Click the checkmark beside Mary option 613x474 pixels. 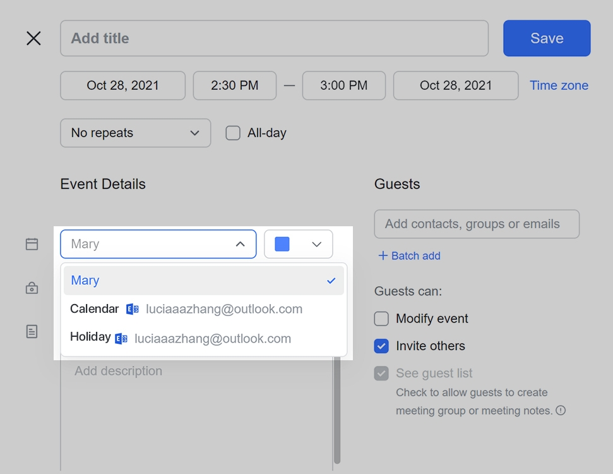click(x=331, y=281)
